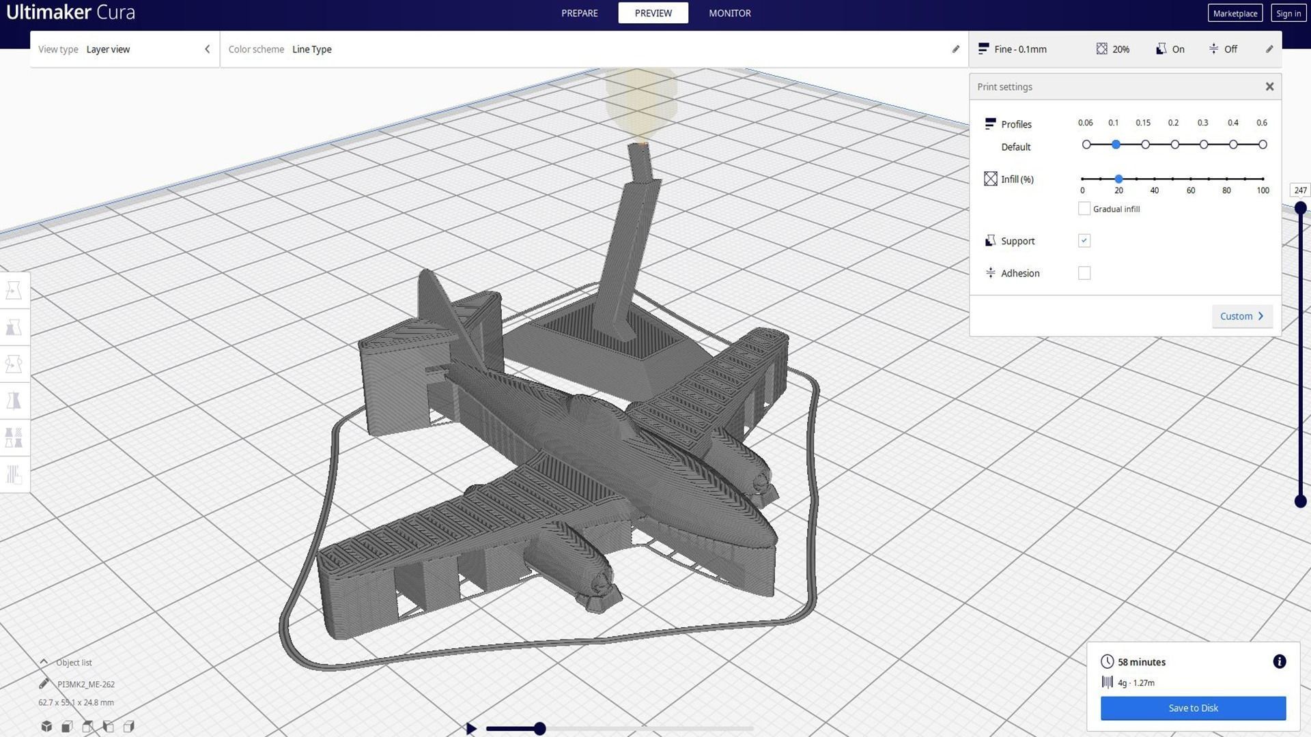Image resolution: width=1311 pixels, height=737 pixels.
Task: Select the Scale tool in left toolbar
Action: (x=14, y=328)
